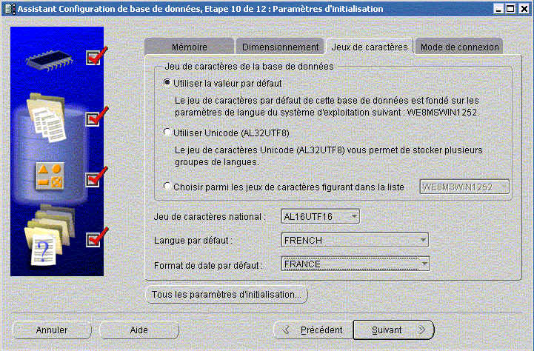The height and width of the screenshot is (351, 534).
Task: Select 'Utiliser la valeur par défaut' option
Action: 167,83
